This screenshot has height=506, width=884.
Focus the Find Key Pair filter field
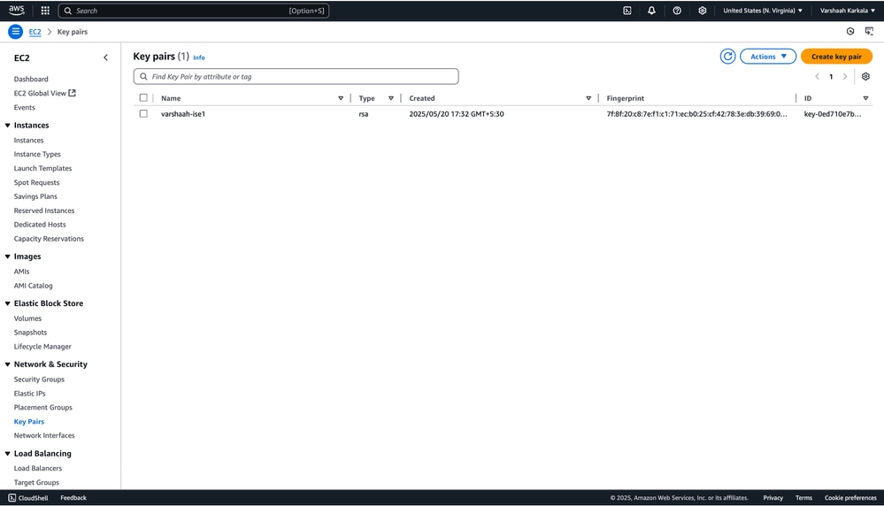pyautogui.click(x=296, y=77)
